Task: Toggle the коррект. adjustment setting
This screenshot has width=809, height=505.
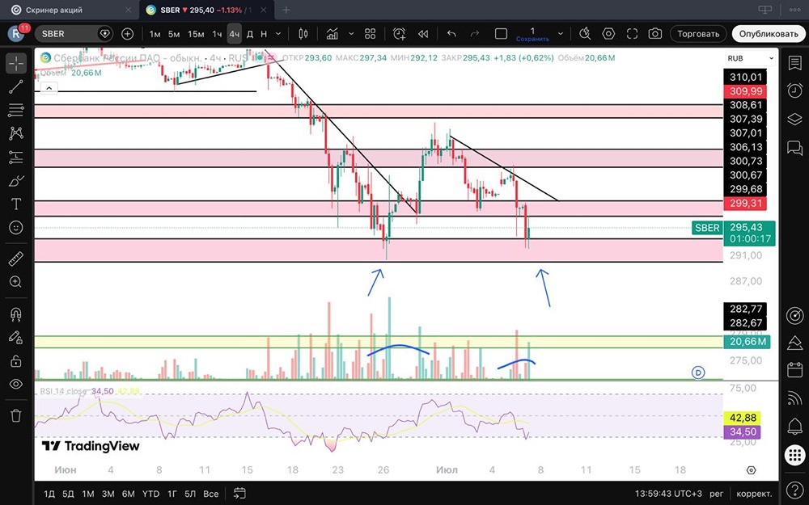Action: [754, 494]
